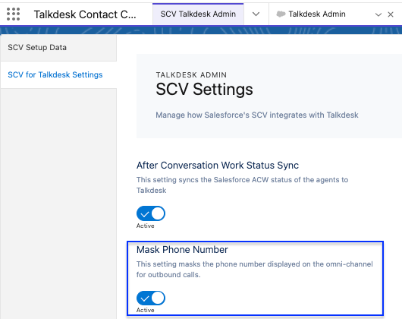402x319 pixels.
Task: Disable After Conversation Work Status Sync toggle
Action: pos(151,213)
